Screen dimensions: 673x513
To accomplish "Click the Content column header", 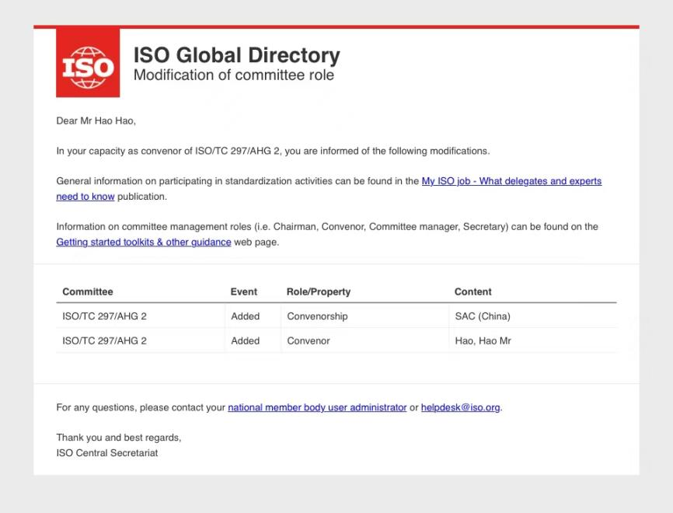I will (x=473, y=291).
